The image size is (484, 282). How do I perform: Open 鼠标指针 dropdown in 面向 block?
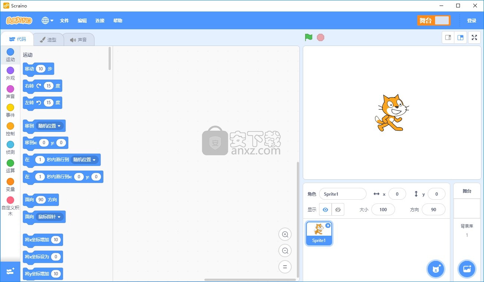[x=49, y=216]
